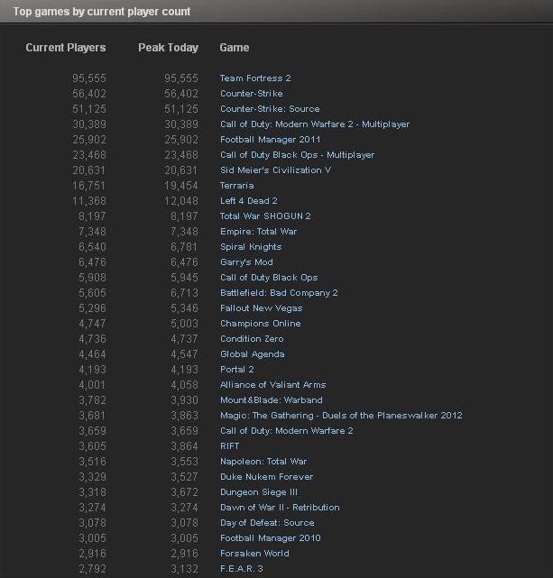Select Football Manager 2011 in the list
Screen dimensions: 553x578
[x=271, y=140]
